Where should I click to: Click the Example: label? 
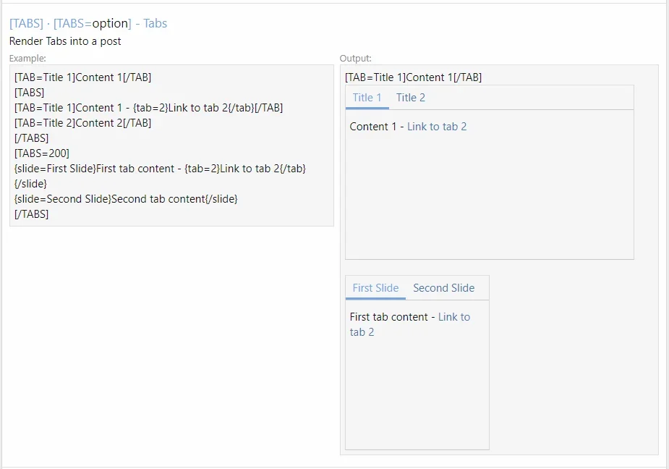(x=27, y=58)
